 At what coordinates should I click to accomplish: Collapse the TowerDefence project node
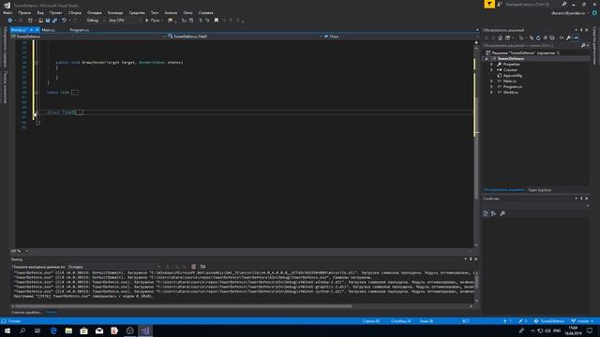487,59
